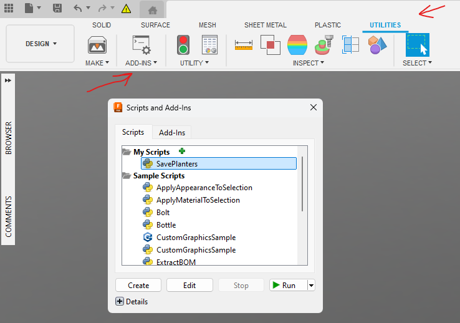Click the Stop button
The height and width of the screenshot is (323, 460).
click(241, 285)
